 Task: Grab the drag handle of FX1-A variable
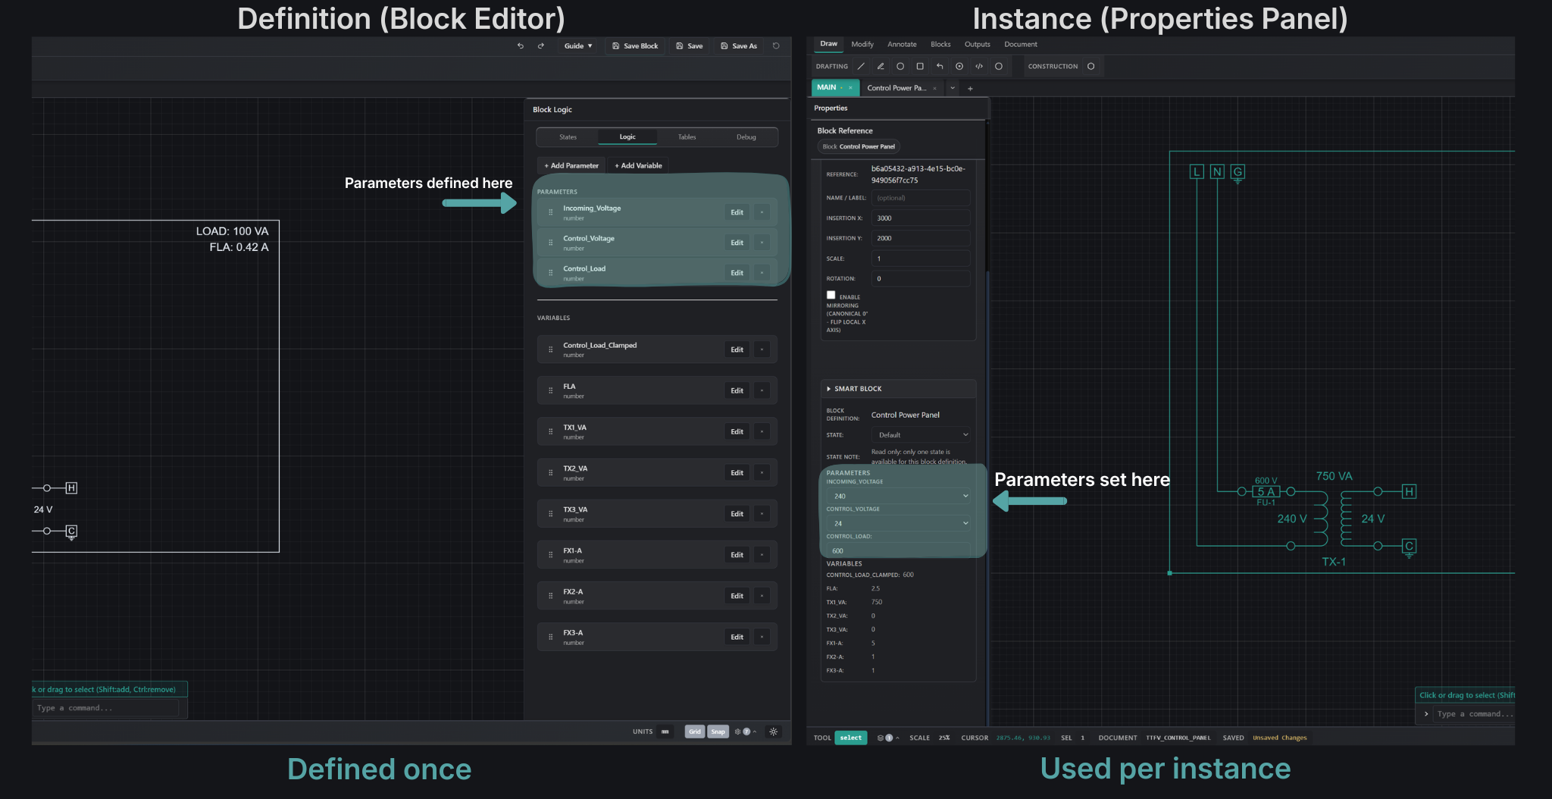(x=551, y=556)
